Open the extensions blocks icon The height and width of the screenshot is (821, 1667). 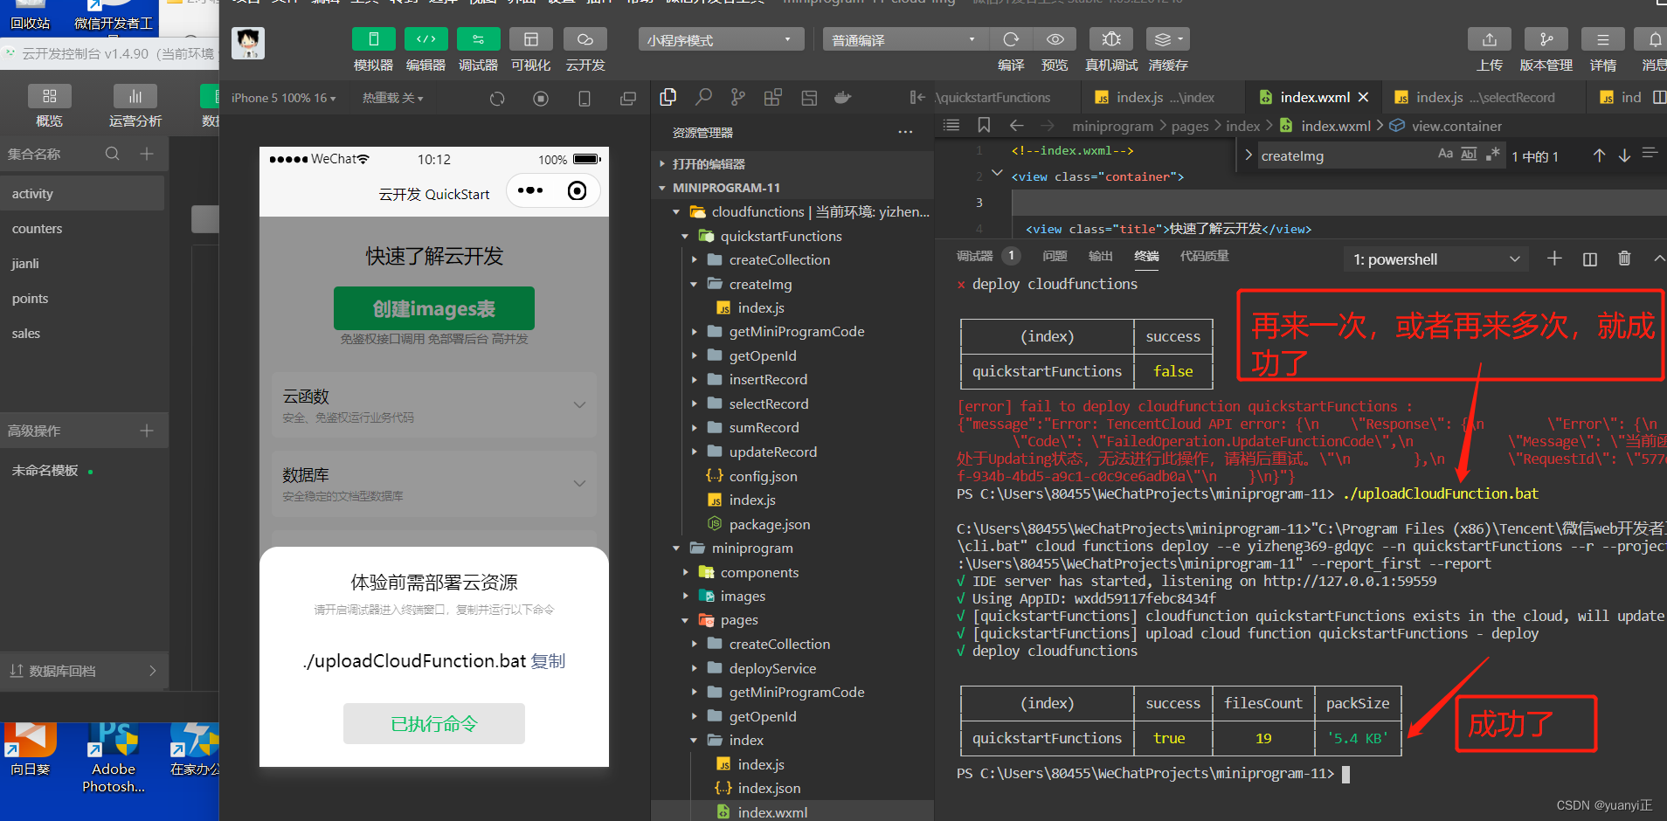click(x=773, y=97)
